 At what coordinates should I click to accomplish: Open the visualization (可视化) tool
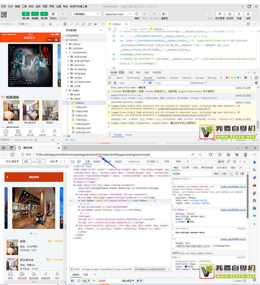pyautogui.click(x=53, y=14)
